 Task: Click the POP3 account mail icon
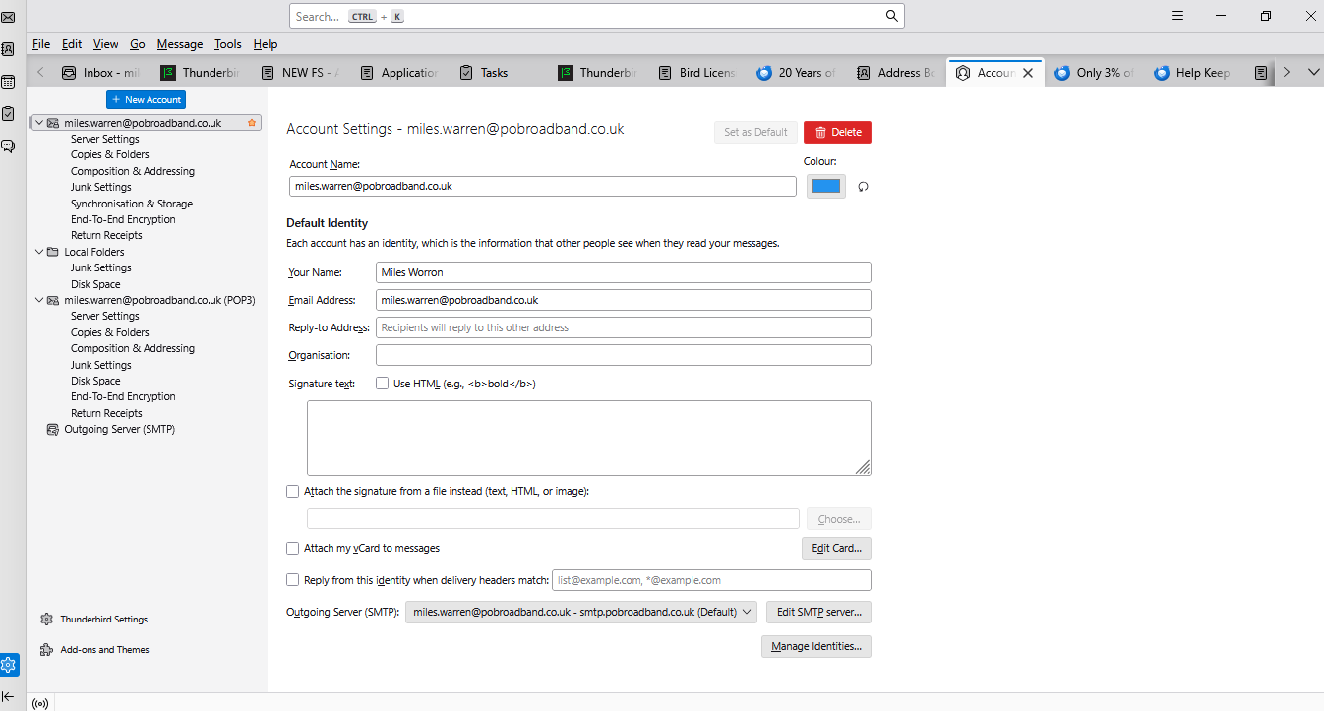(x=53, y=300)
